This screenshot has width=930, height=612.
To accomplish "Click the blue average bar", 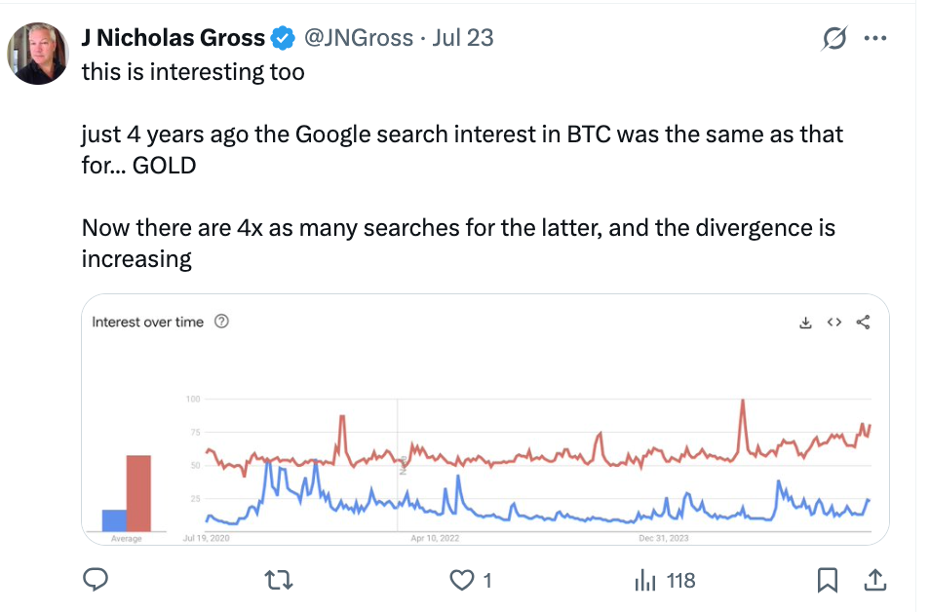I will point(114,520).
